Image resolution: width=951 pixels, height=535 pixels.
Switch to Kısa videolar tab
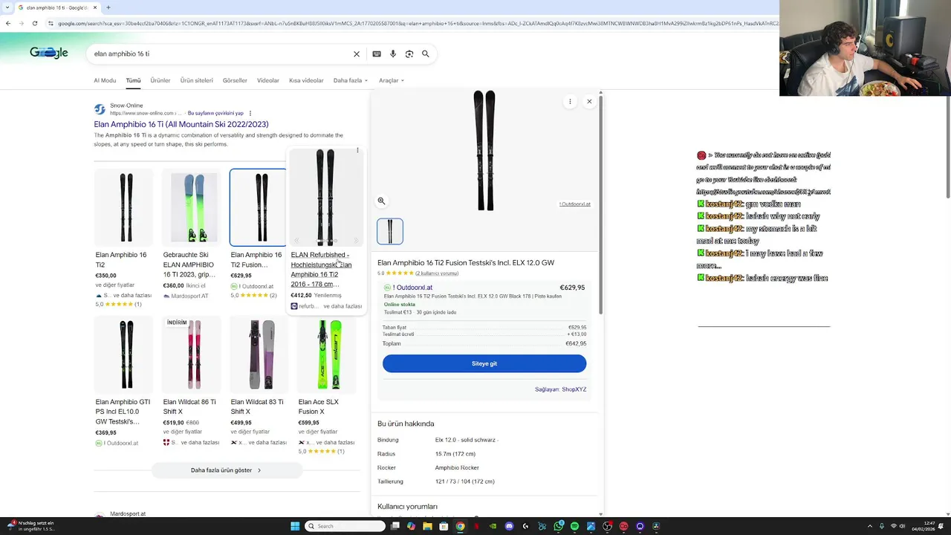click(306, 80)
